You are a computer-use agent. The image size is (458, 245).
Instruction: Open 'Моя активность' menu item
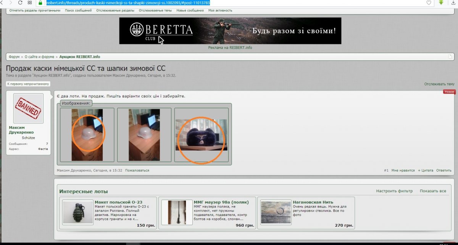(220, 10)
